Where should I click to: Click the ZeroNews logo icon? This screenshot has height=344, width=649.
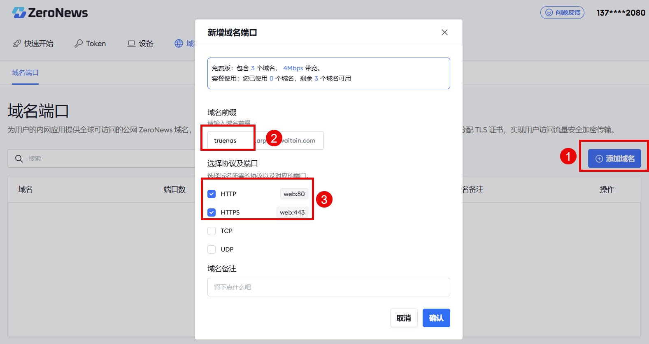pyautogui.click(x=19, y=13)
